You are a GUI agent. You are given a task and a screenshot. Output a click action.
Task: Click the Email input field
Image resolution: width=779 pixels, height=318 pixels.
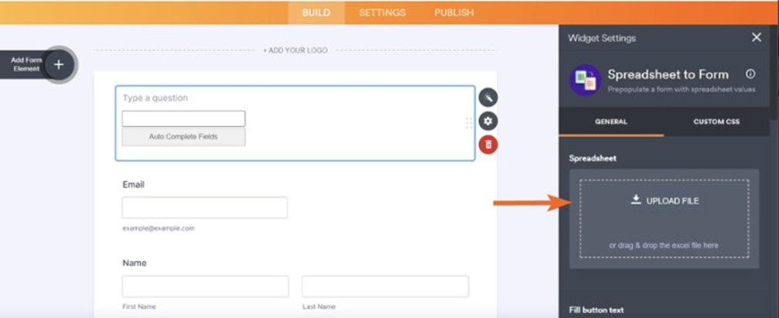(204, 207)
